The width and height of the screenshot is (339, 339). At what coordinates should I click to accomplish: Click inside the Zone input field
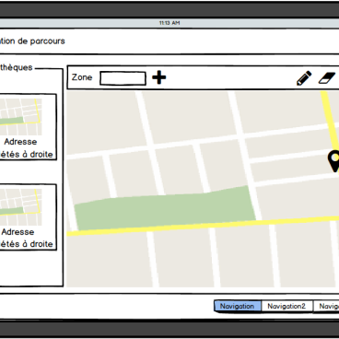coord(123,78)
